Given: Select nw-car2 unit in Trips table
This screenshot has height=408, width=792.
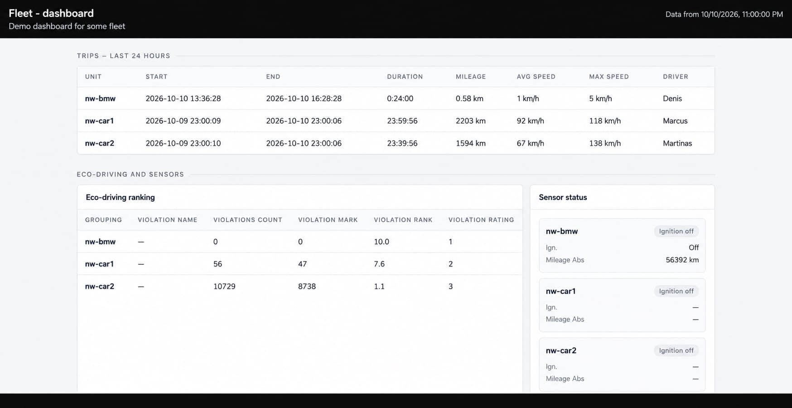Looking at the screenshot, I should click(100, 143).
